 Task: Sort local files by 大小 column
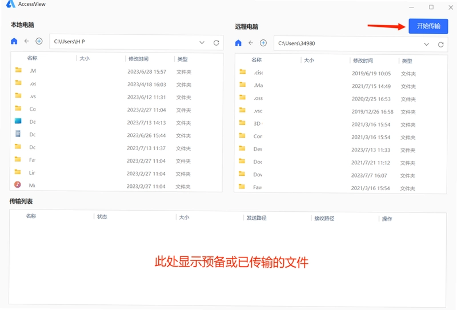(x=85, y=59)
